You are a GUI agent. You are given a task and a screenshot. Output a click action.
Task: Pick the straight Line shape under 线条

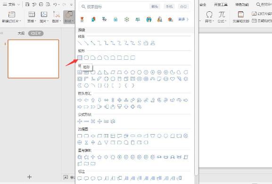pyautogui.click(x=80, y=43)
